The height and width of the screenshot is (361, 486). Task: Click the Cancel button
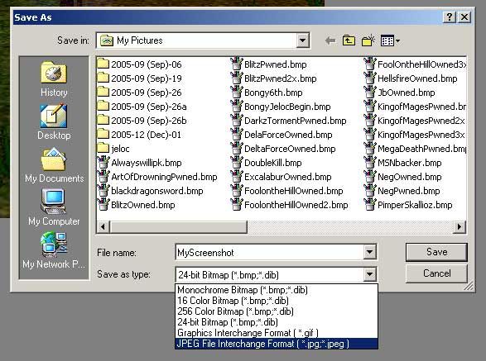click(x=436, y=273)
